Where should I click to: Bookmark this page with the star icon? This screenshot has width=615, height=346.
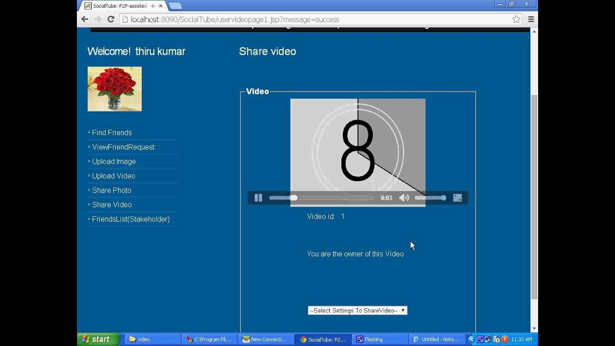(517, 19)
